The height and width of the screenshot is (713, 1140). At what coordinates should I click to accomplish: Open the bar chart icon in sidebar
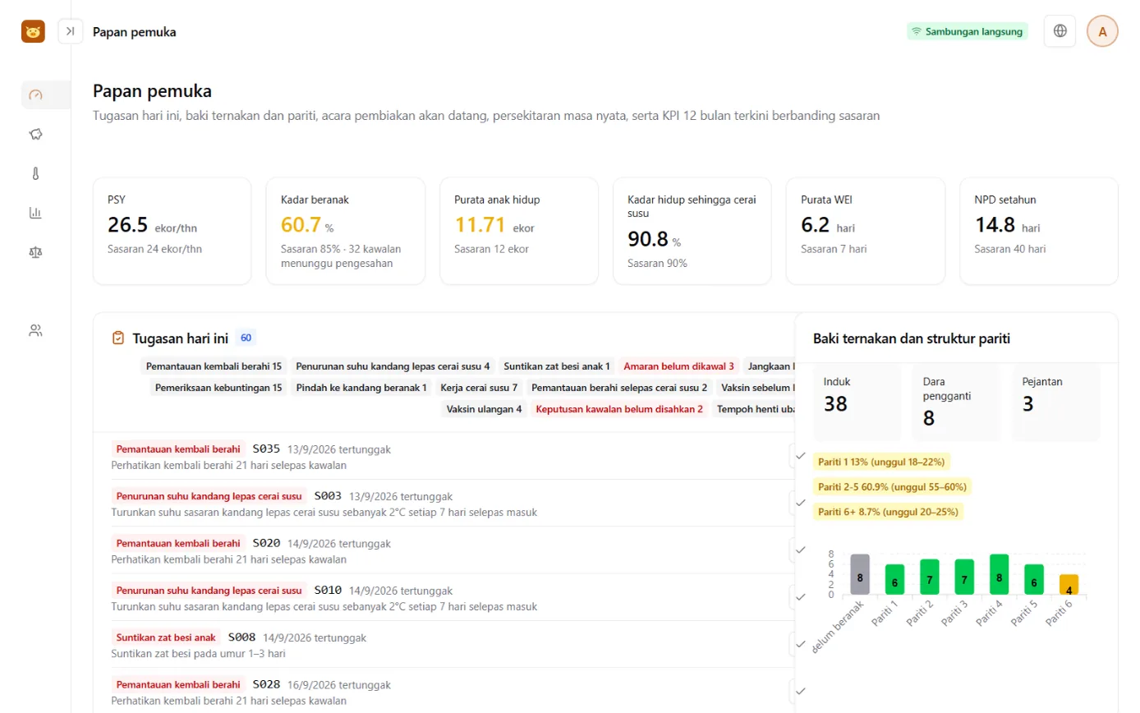35,213
